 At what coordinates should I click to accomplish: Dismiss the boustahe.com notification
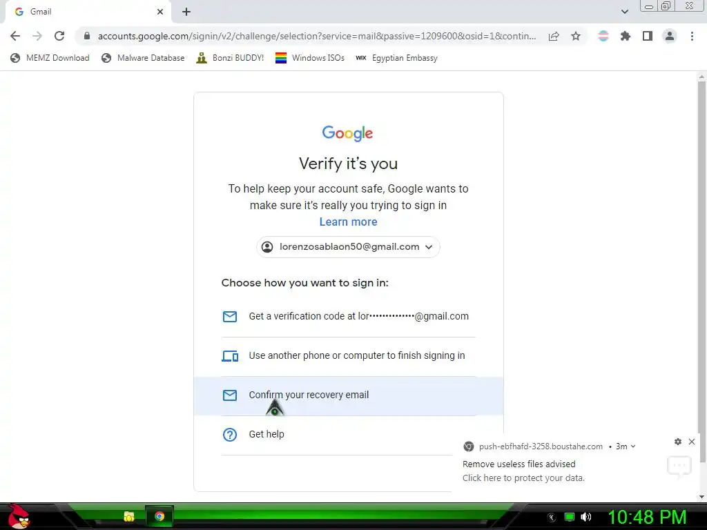(x=692, y=442)
